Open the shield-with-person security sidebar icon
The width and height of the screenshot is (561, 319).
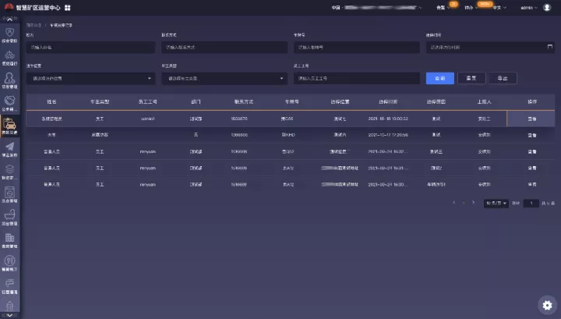(x=9, y=33)
